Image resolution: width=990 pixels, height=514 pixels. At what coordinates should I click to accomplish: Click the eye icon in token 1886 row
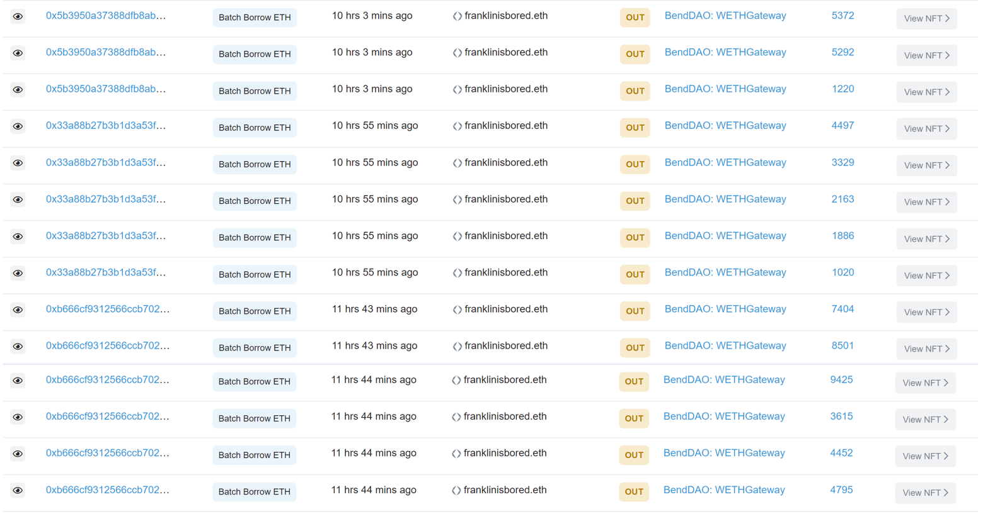pyautogui.click(x=18, y=237)
